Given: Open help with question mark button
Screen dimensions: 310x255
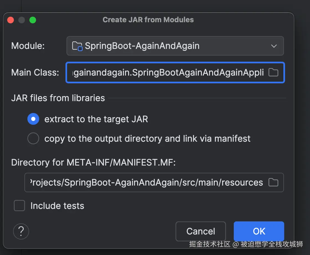Looking at the screenshot, I should pyautogui.click(x=21, y=231).
